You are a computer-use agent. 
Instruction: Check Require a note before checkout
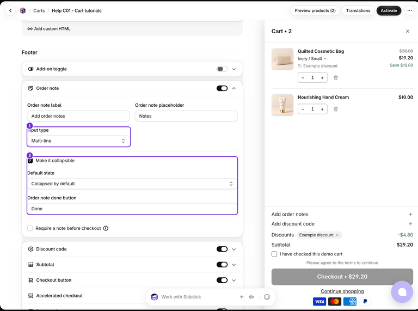click(30, 228)
